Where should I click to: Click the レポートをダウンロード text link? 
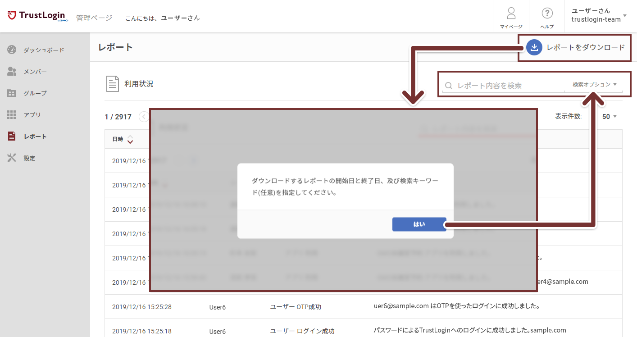pos(586,47)
